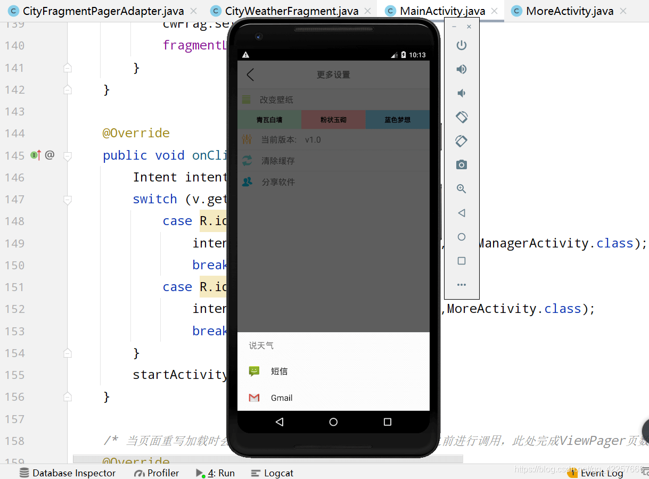The height and width of the screenshot is (479, 649).
Task: Rotate the emulator counterclockwise
Action: pyautogui.click(x=461, y=117)
